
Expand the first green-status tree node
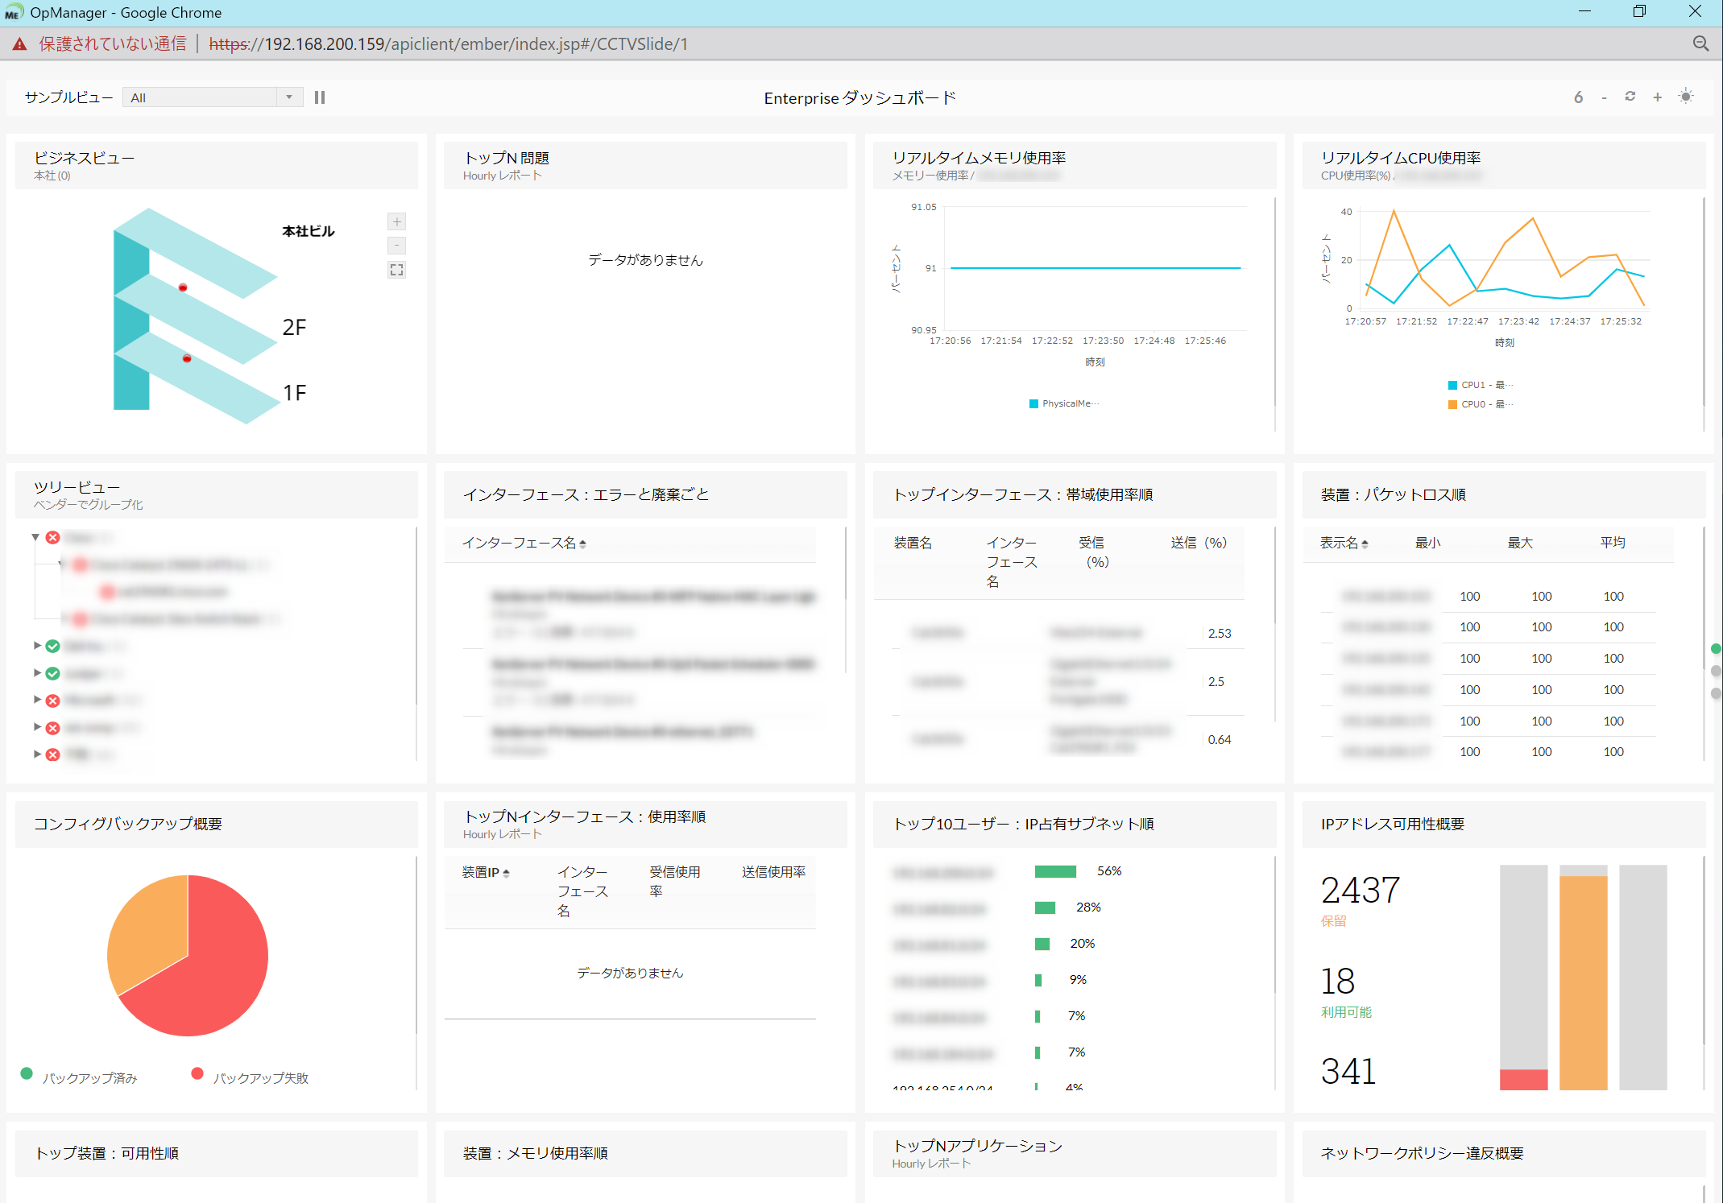pos(37,646)
